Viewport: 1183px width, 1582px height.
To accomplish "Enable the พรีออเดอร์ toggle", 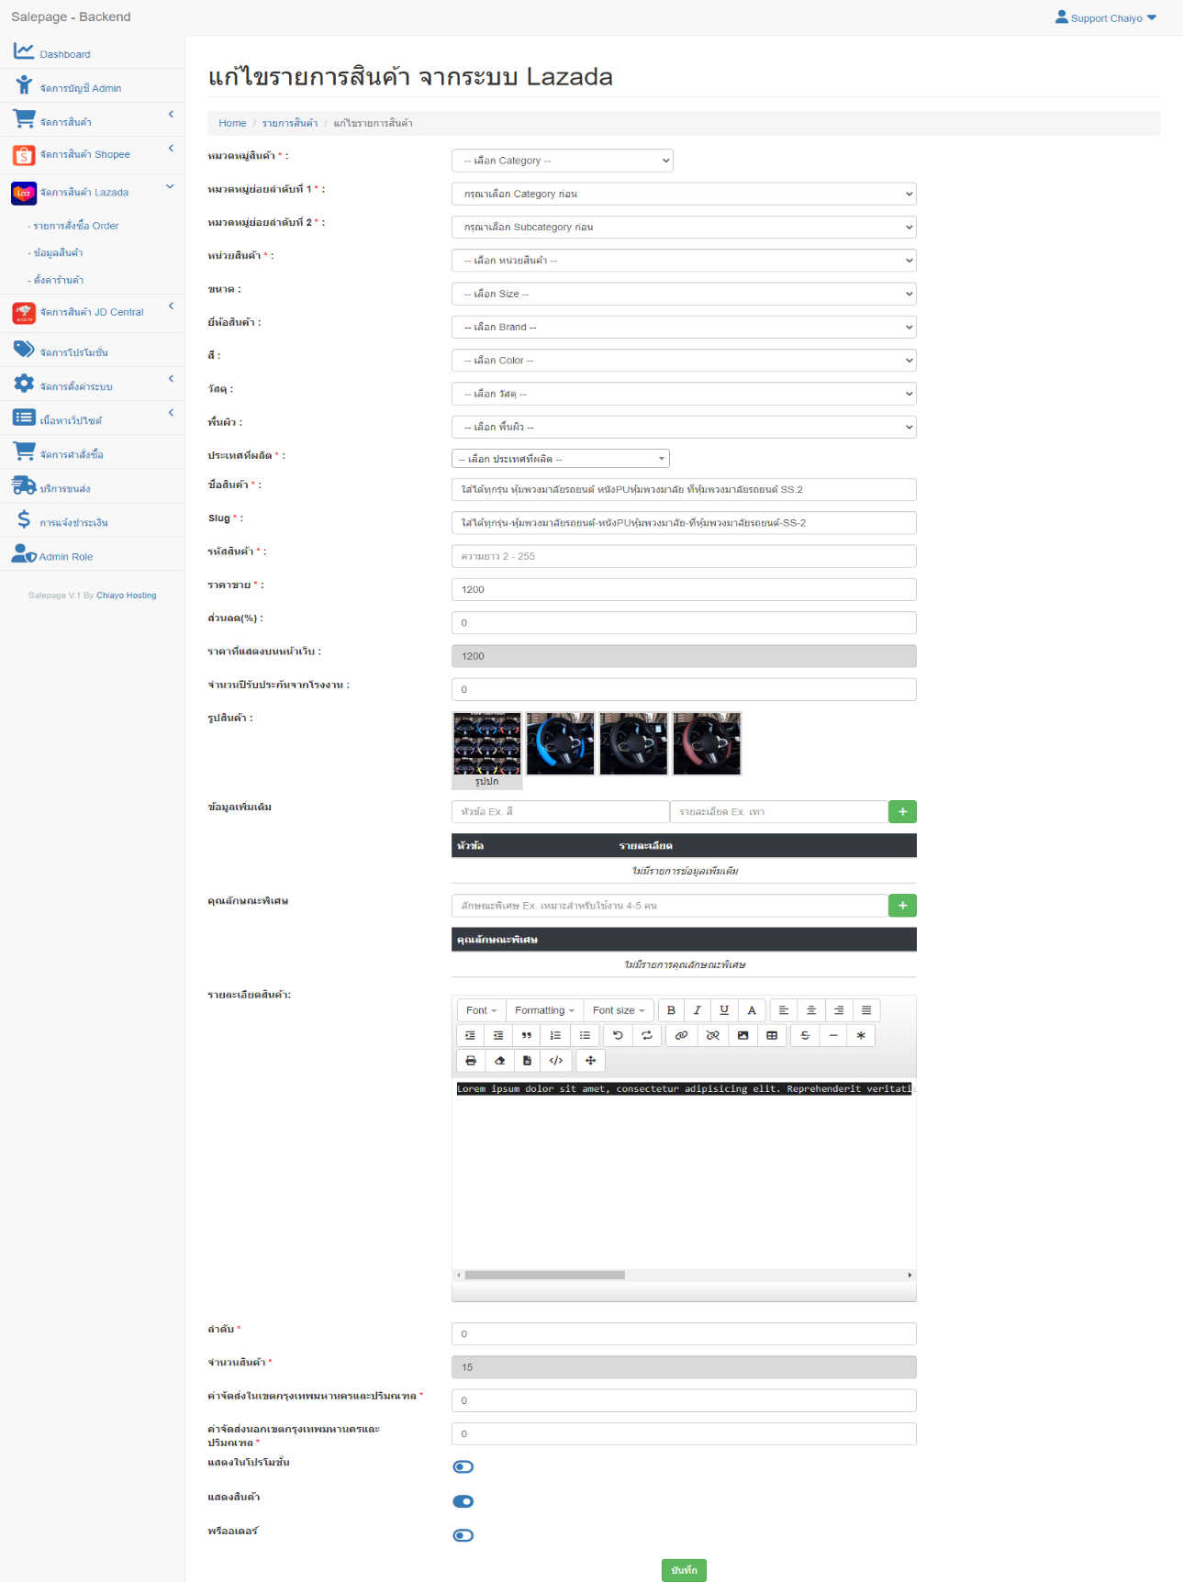I will pyautogui.click(x=463, y=1535).
